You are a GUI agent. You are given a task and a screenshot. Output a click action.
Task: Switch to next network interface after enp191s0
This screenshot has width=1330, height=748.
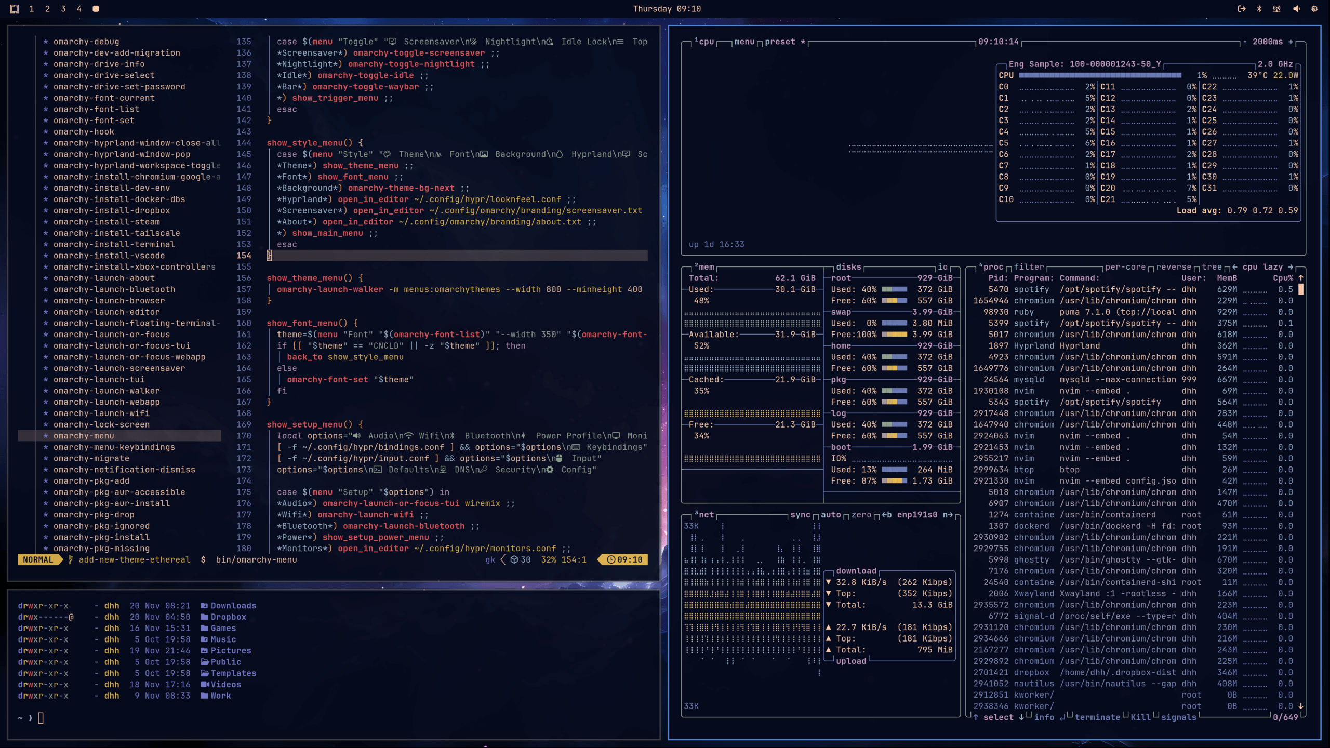click(x=948, y=515)
